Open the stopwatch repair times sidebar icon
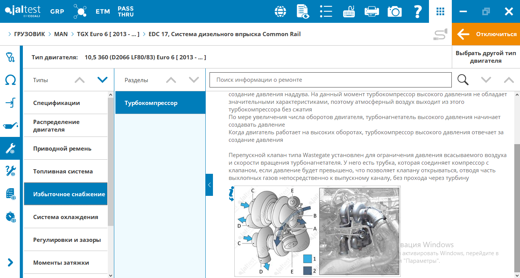520x278 pixels. coord(10,217)
